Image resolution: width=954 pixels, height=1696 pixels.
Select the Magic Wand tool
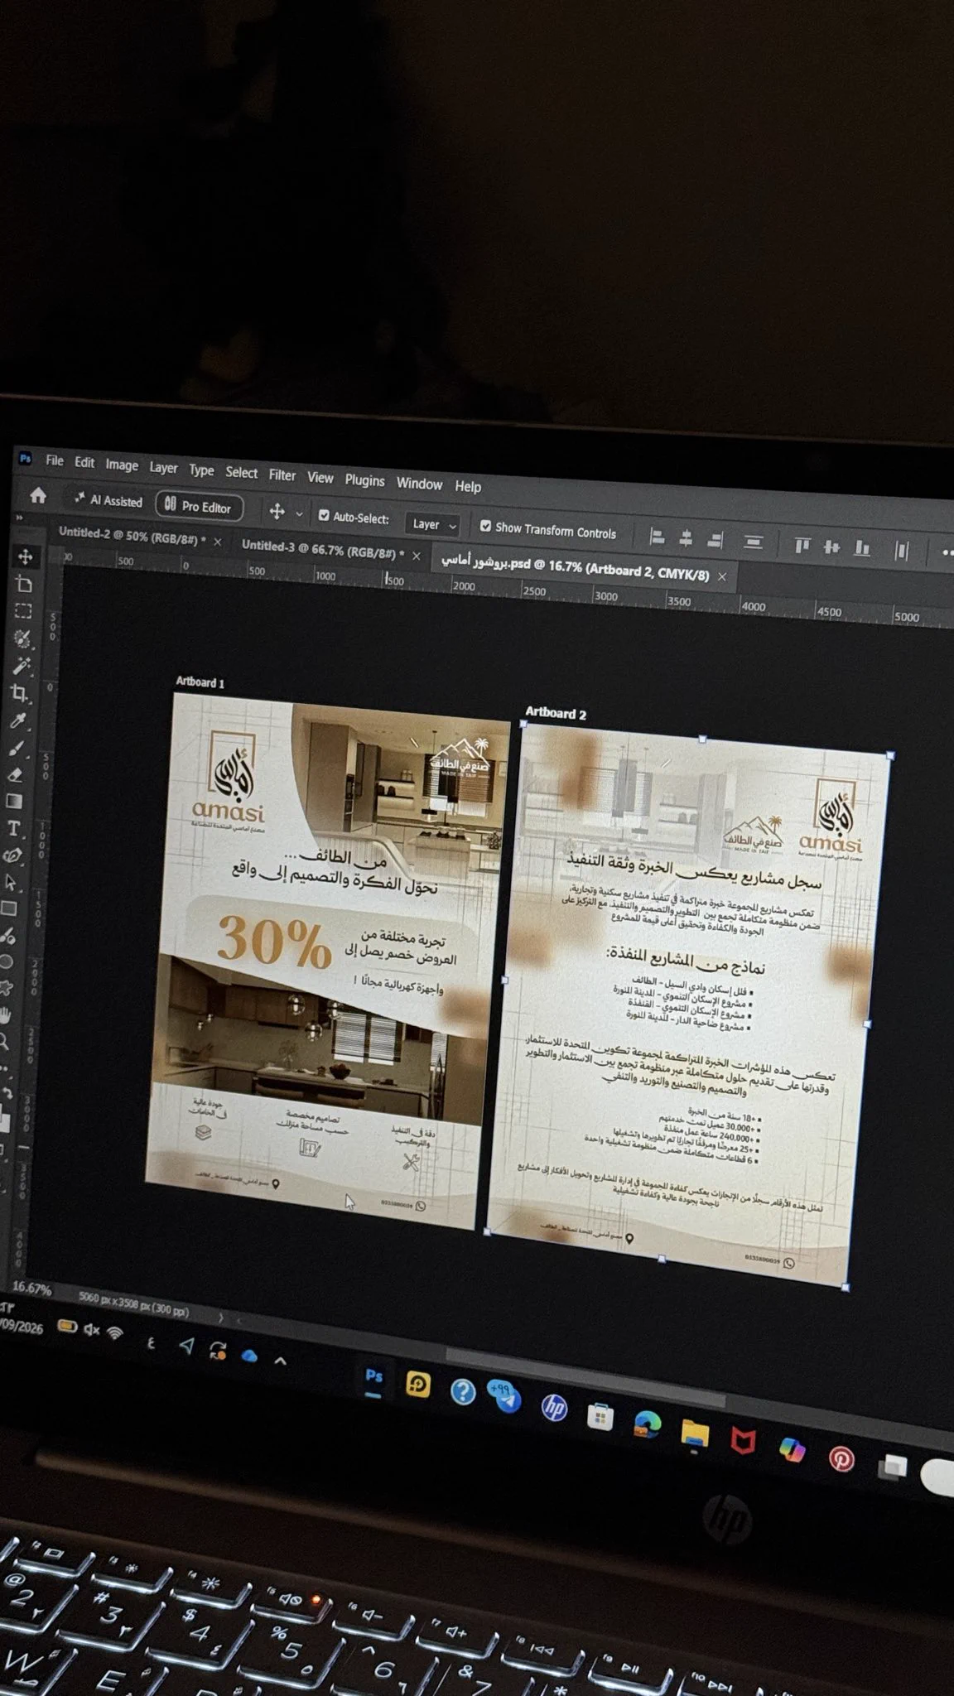click(x=22, y=666)
